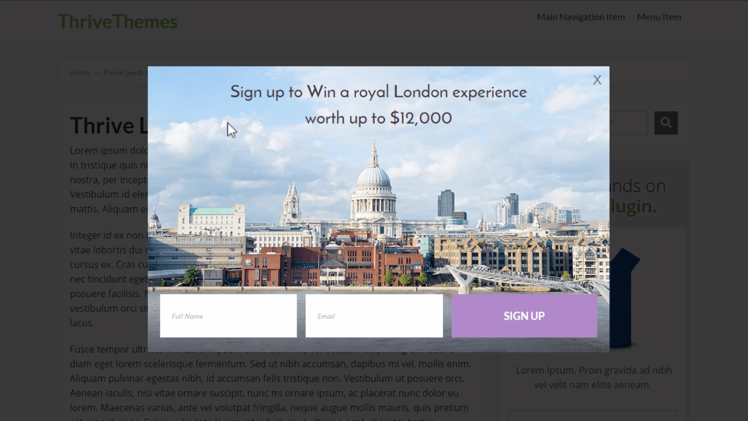The height and width of the screenshot is (421, 748).
Task: Click the page heading 'Thrive L'
Action: coord(109,125)
